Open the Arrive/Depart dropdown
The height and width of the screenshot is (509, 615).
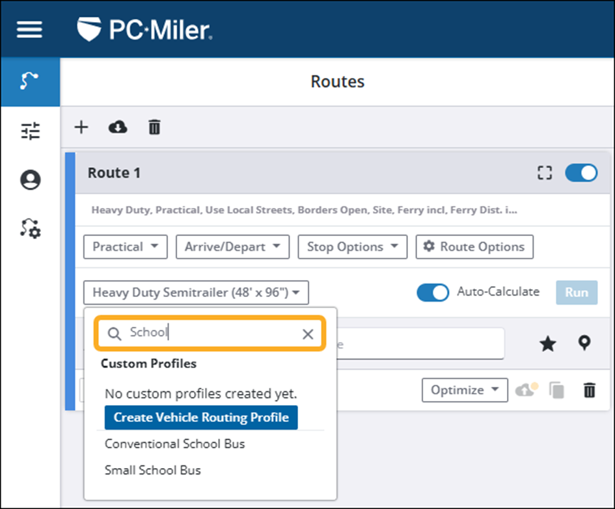click(232, 247)
